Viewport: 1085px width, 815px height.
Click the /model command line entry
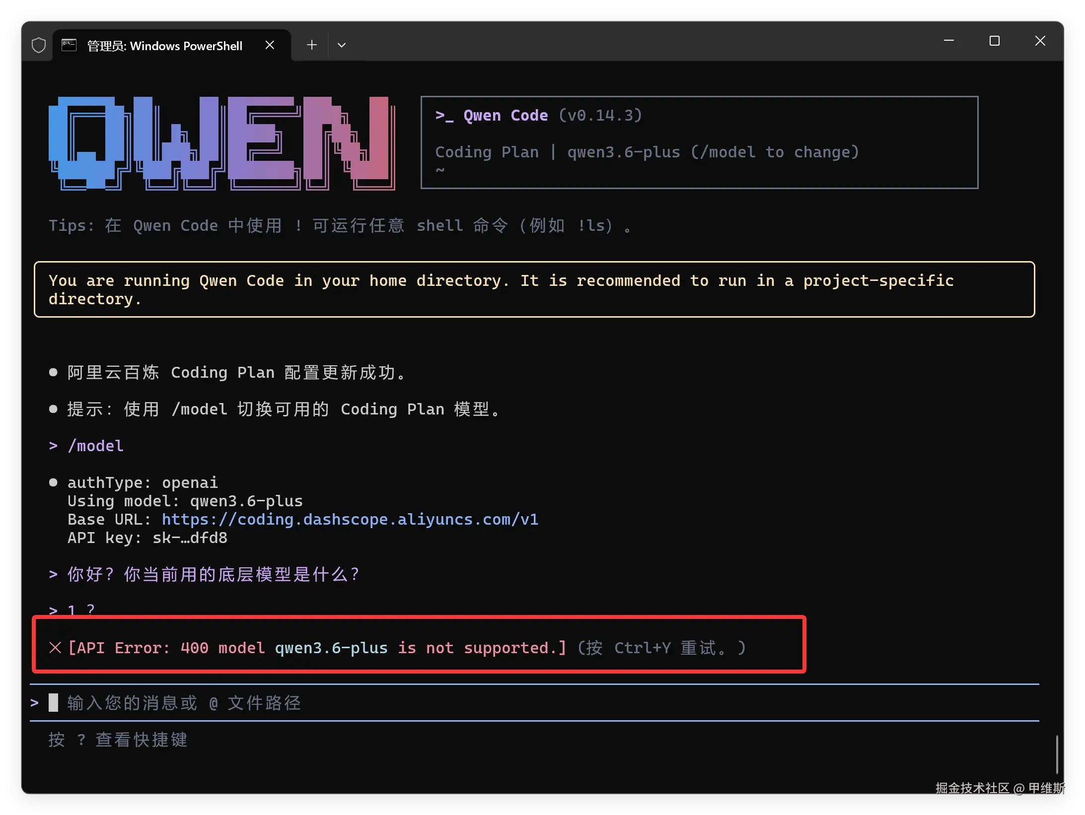point(95,446)
